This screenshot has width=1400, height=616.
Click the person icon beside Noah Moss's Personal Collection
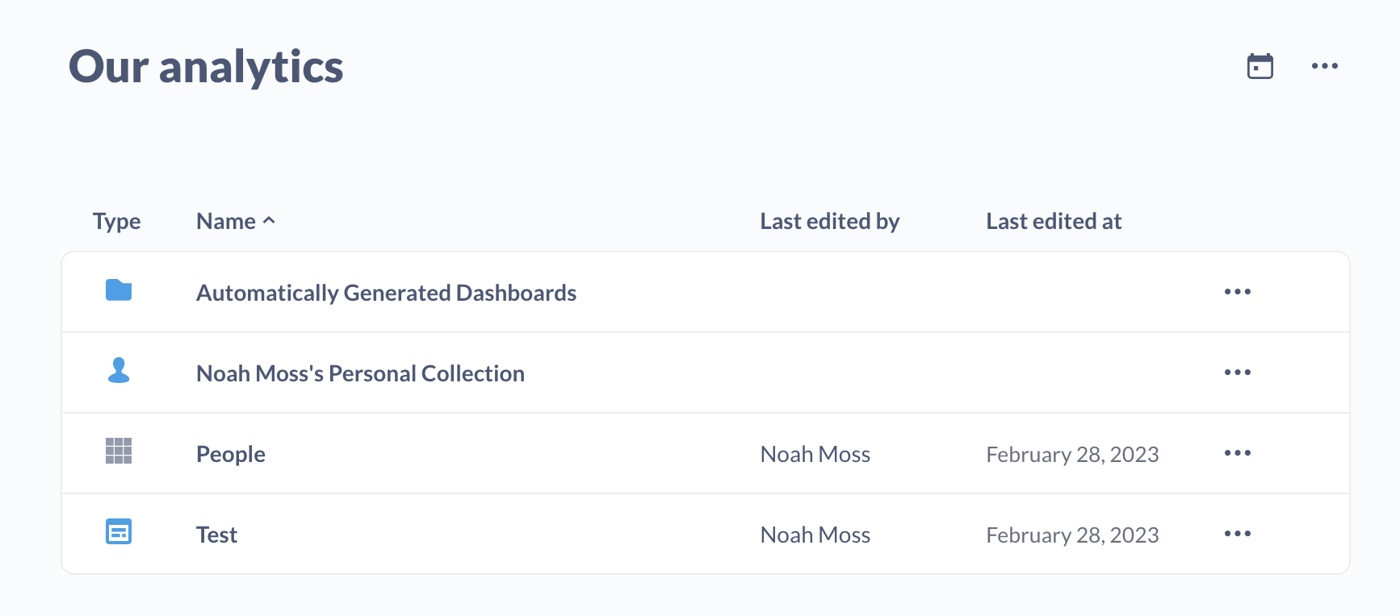[118, 372]
